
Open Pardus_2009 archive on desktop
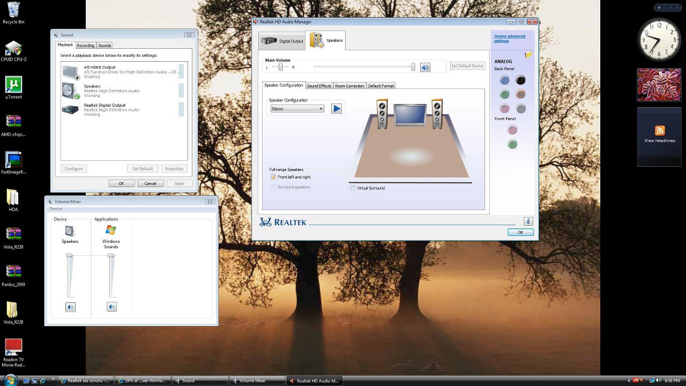tap(13, 275)
